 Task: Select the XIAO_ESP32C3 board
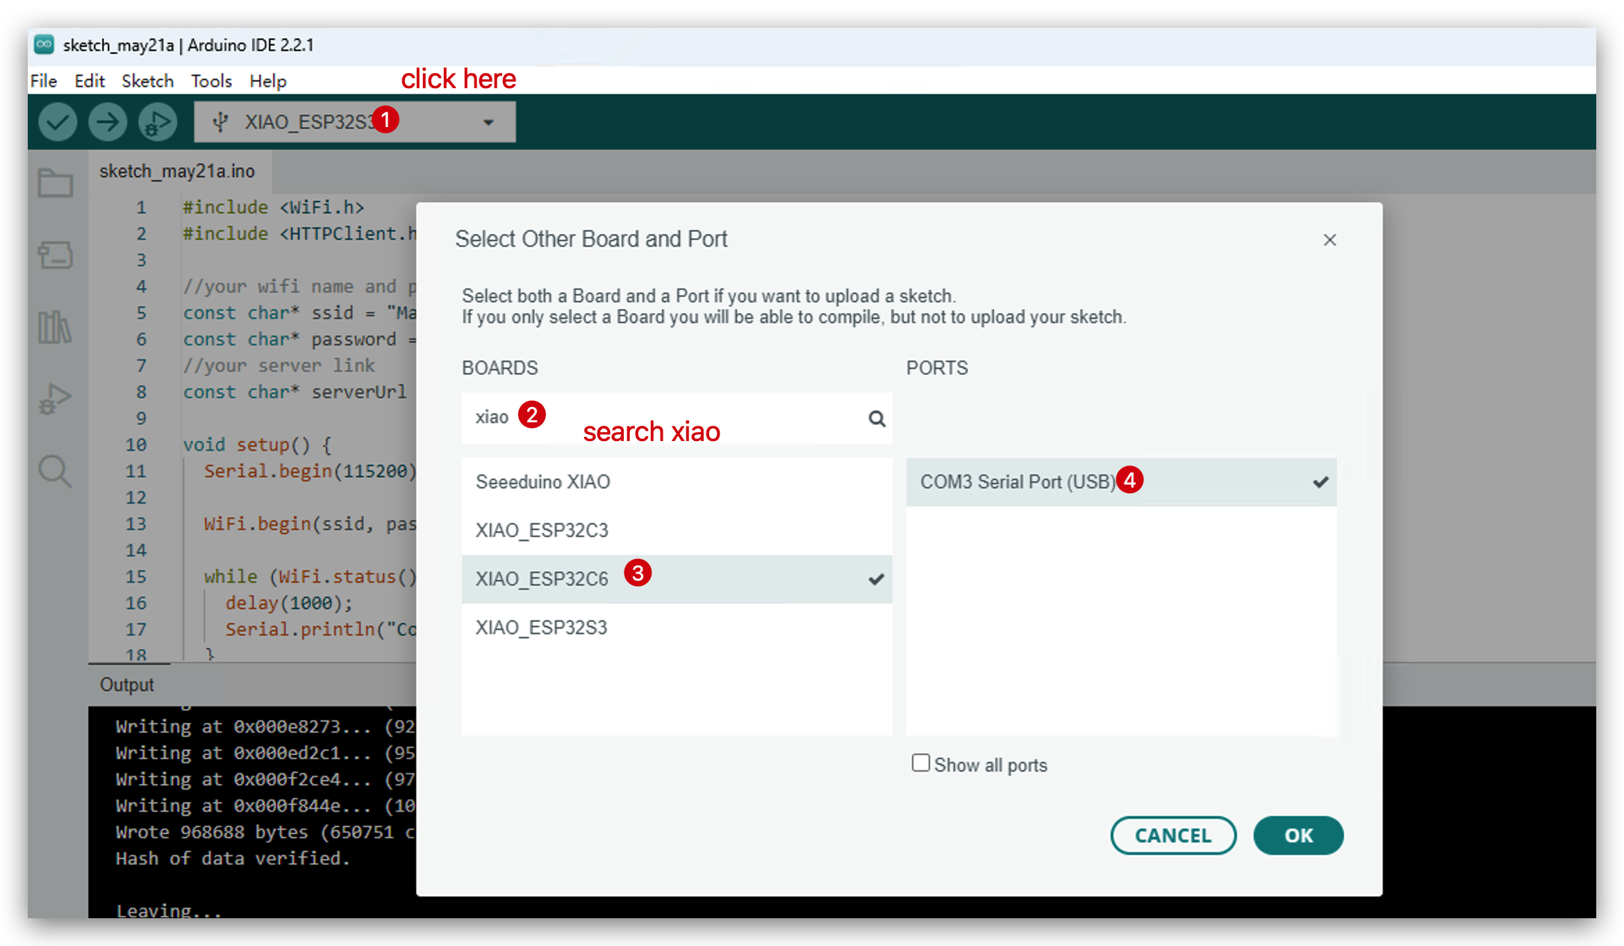[x=677, y=531]
